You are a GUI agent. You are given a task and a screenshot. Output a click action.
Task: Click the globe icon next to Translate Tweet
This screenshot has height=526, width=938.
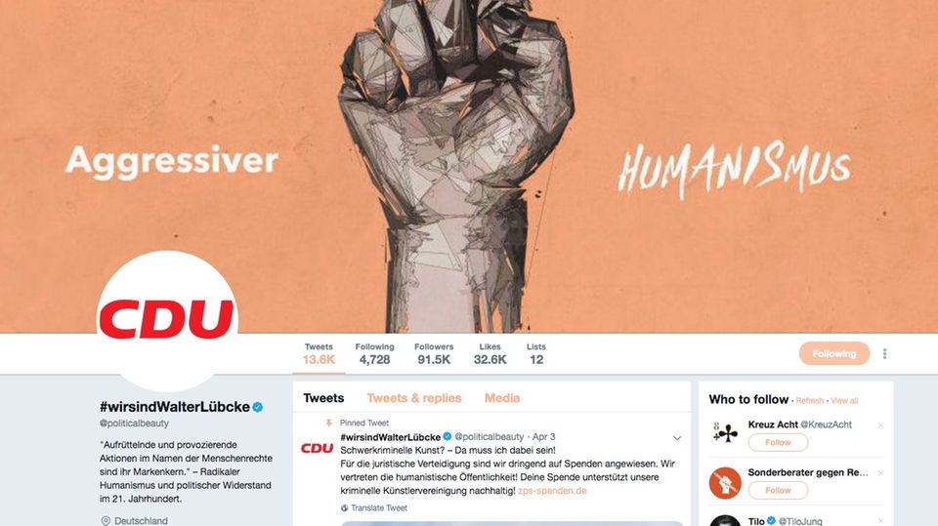[345, 508]
